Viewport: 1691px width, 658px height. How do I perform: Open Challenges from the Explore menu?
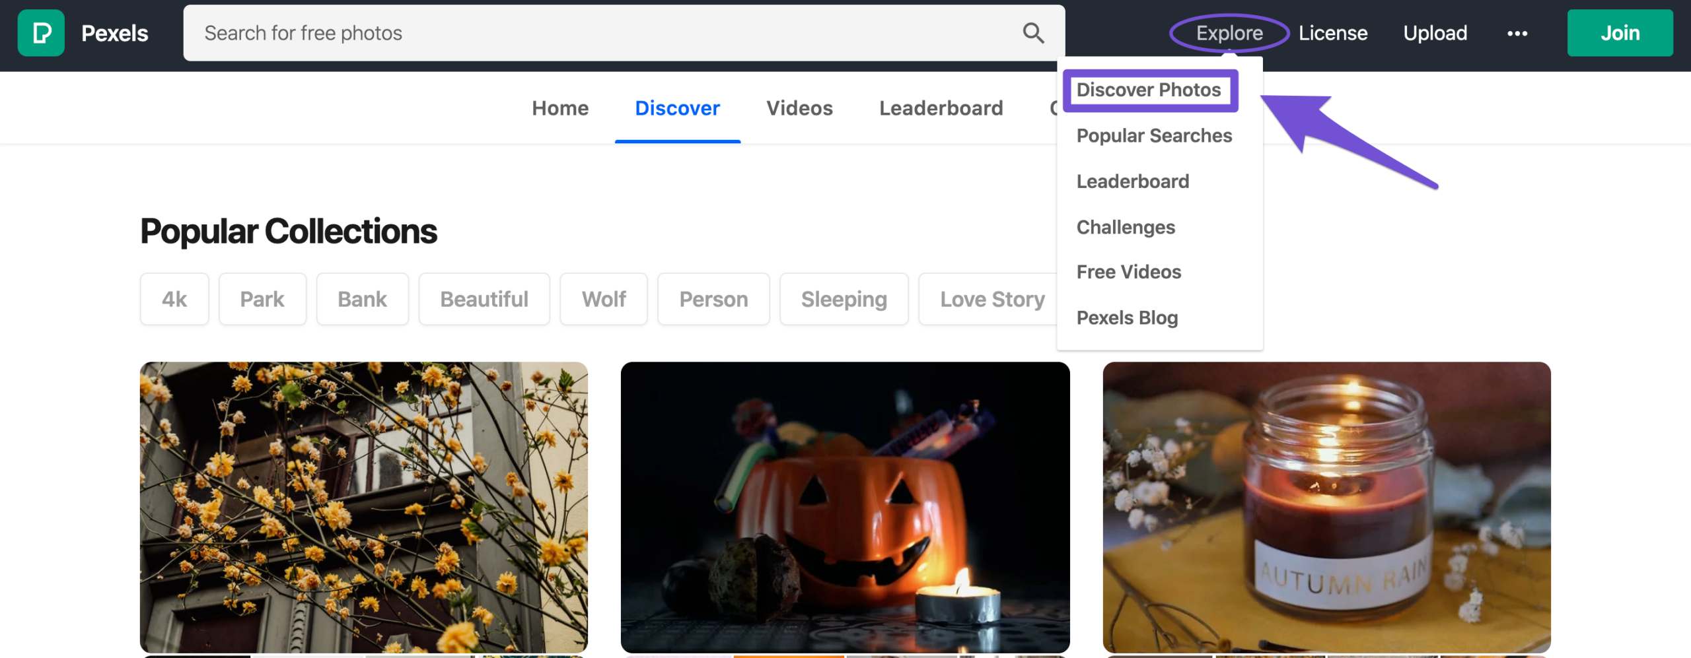[1126, 226]
